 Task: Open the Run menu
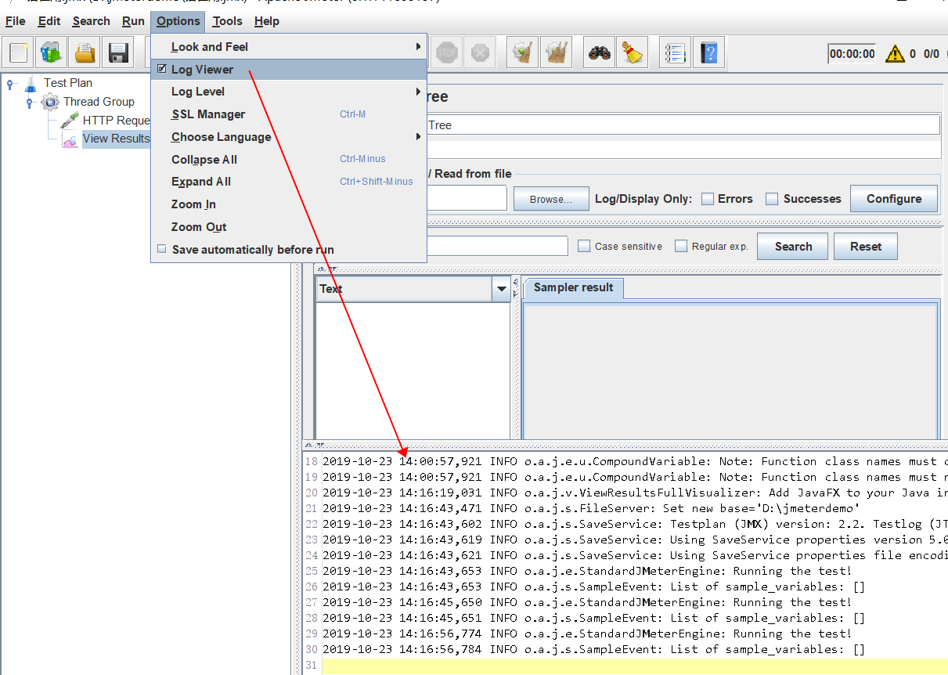tap(133, 21)
